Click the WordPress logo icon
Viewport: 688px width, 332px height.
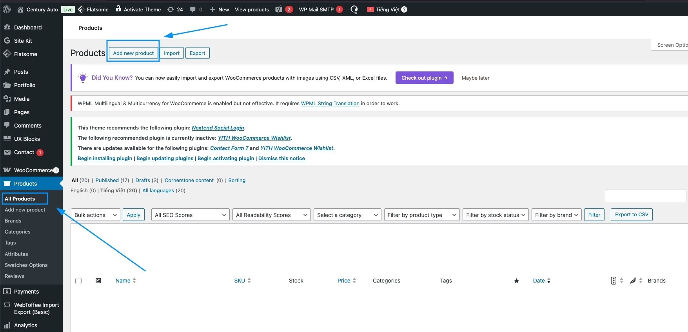point(7,9)
